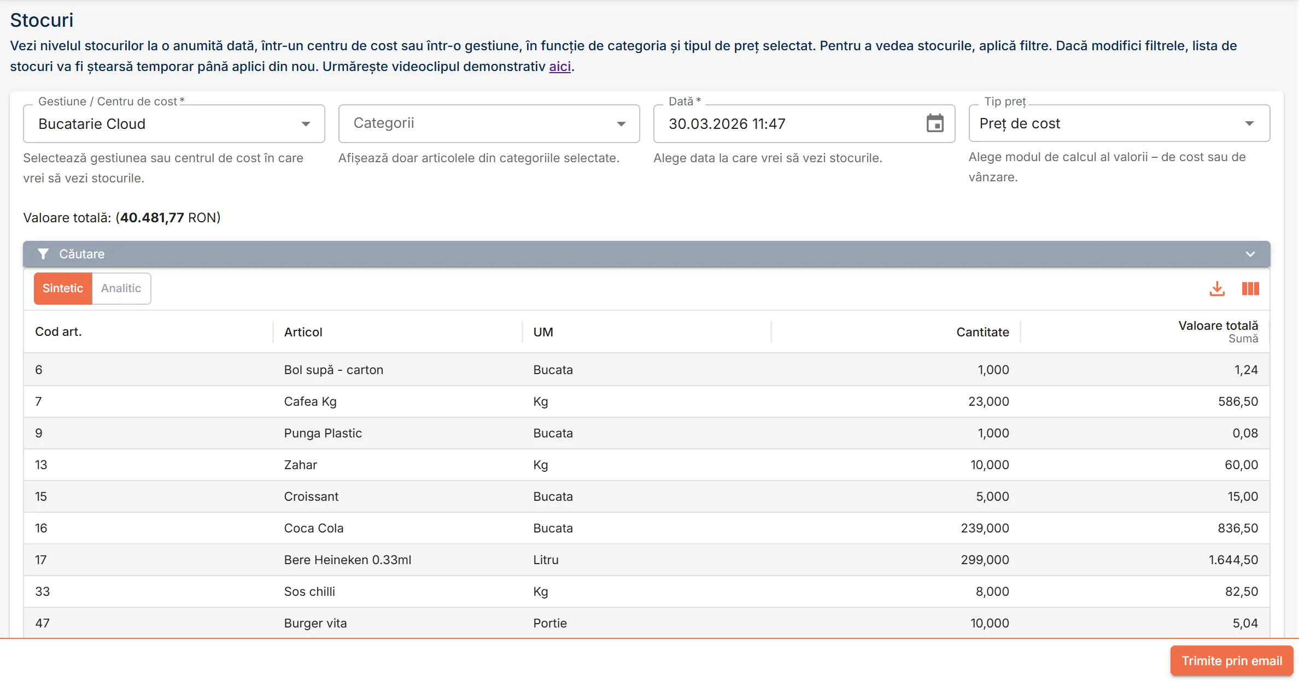The height and width of the screenshot is (681, 1299).
Task: Open the Categorii dropdown
Action: coord(489,123)
